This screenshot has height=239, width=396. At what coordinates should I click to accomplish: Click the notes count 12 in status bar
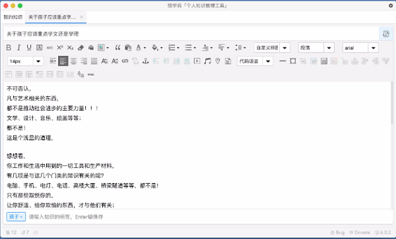(11, 232)
